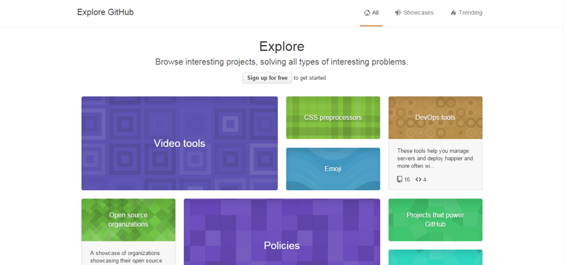Viewport: 564px width, 265px height.
Task: Open Projects that power GitHub showcase
Action: 435,219
